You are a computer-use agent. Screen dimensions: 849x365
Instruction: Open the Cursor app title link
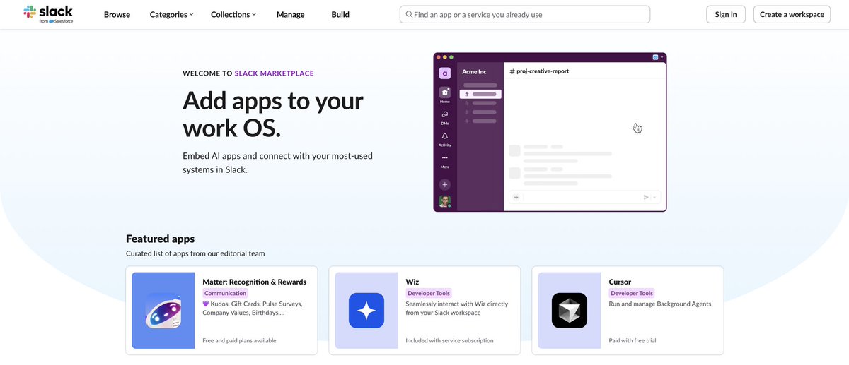[x=620, y=282]
